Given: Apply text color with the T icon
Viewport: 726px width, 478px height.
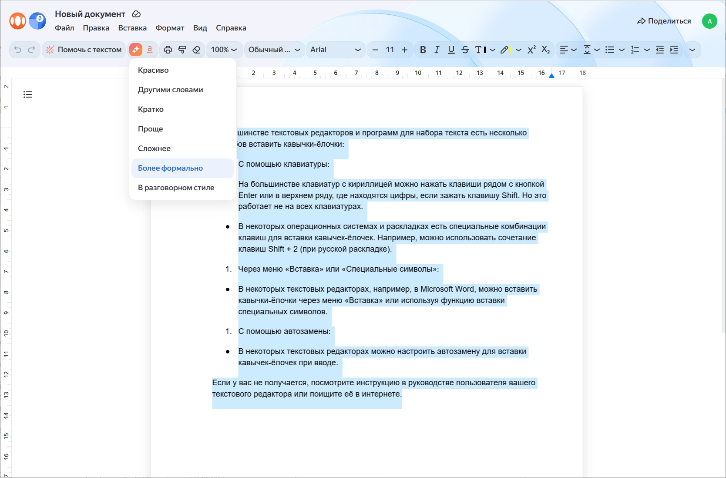Looking at the screenshot, I should click(481, 50).
